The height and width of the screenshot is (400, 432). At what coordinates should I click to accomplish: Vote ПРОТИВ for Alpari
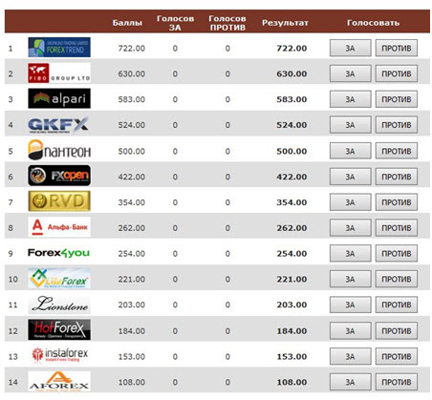click(x=397, y=99)
